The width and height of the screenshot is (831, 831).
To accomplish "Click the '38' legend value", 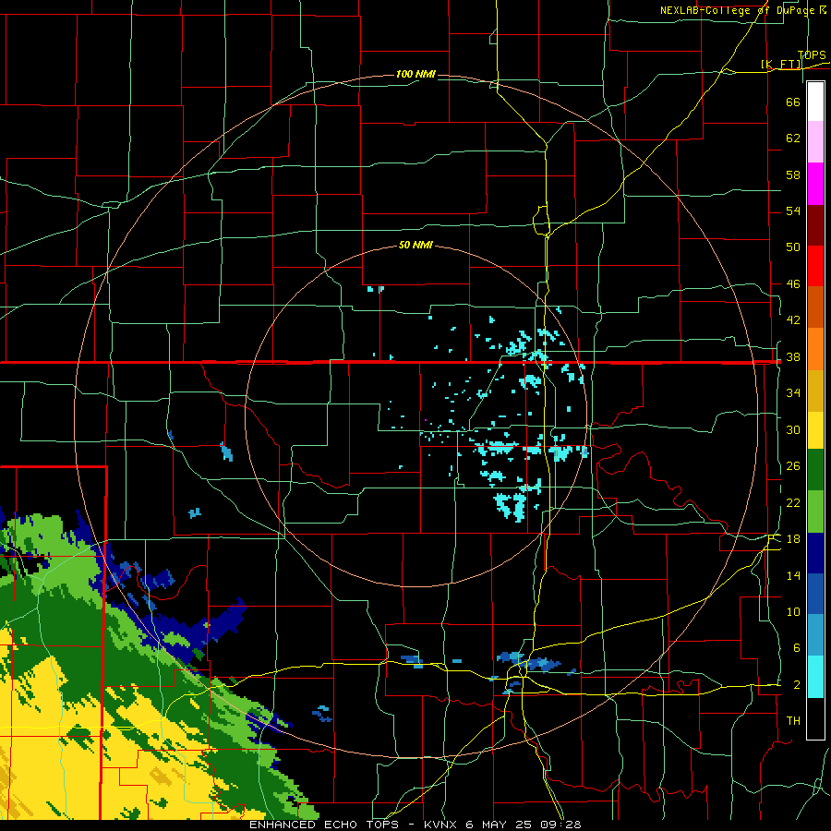I will [x=793, y=357].
